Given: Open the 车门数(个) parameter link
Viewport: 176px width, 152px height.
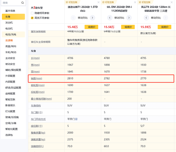Looking at the screenshot, I should [x=37, y=112].
